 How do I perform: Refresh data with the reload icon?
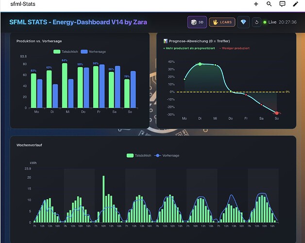point(256,22)
